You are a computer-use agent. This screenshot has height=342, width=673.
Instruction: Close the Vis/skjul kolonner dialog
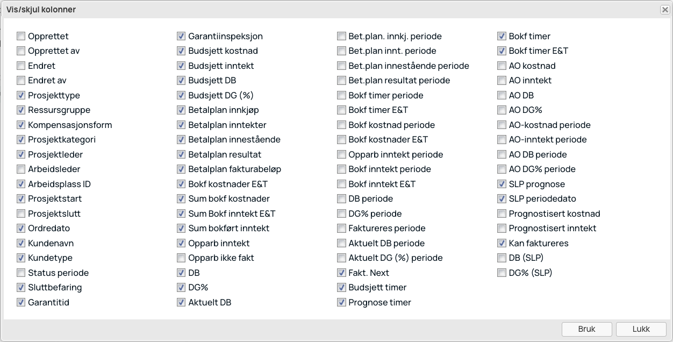point(665,10)
